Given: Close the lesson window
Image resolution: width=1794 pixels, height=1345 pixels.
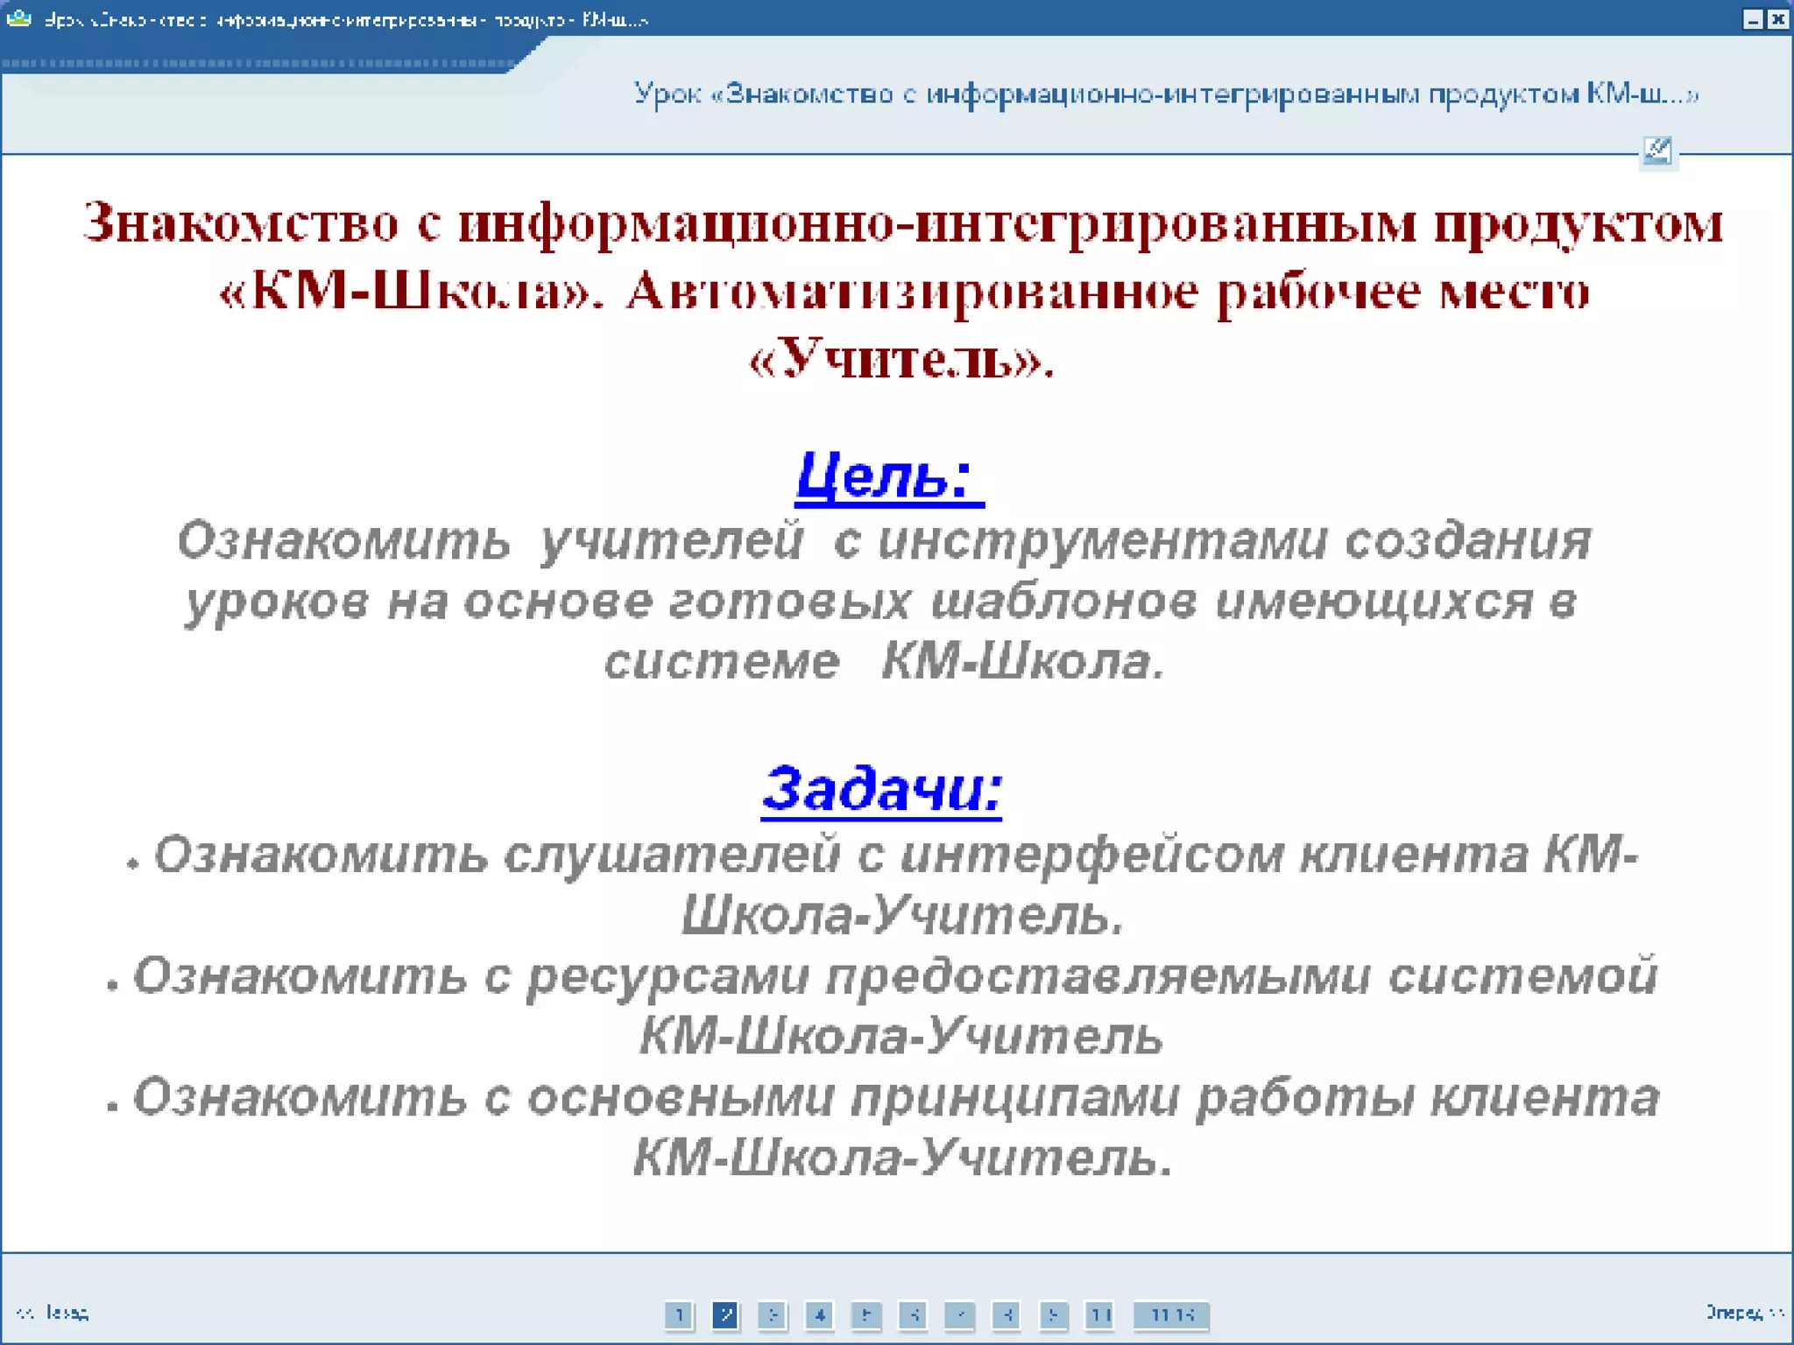Looking at the screenshot, I should (x=1777, y=19).
